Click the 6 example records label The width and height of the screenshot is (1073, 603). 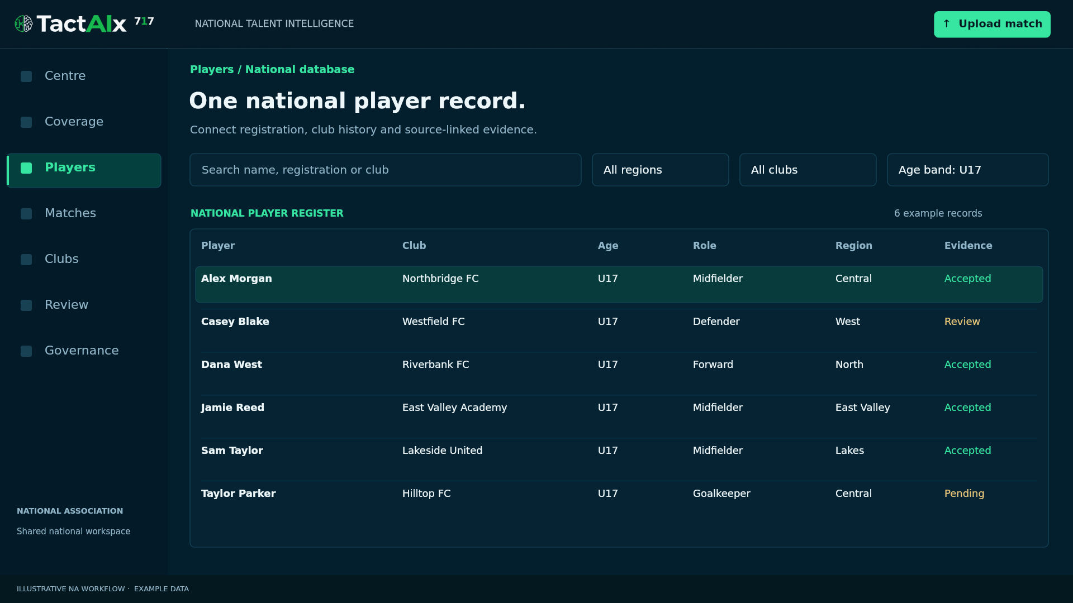pyautogui.click(x=938, y=213)
